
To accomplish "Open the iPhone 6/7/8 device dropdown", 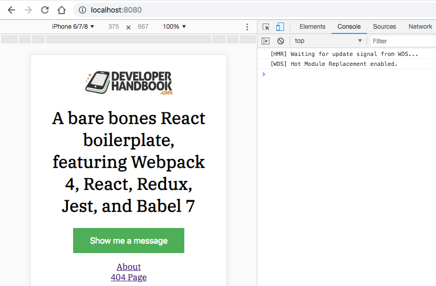I will 73,27.
